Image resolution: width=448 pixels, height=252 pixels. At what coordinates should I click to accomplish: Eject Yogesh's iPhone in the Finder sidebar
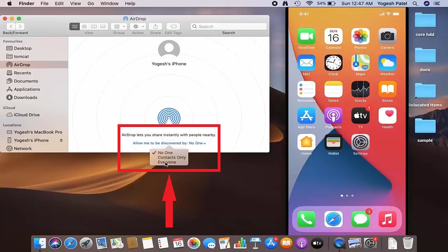pyautogui.click(x=61, y=140)
